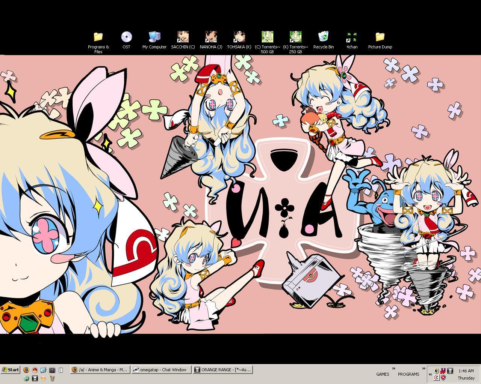Image resolution: width=481 pixels, height=384 pixels.
Task: Open My Computer desktop icon
Action: coord(154,37)
